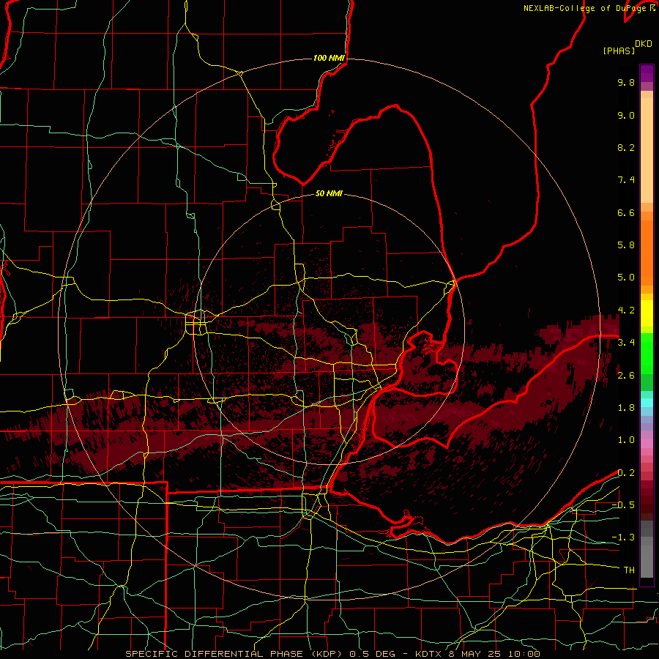Viewport: 659px width, 659px height.
Task: Select the 4.2 scale value
Action: click(x=626, y=310)
